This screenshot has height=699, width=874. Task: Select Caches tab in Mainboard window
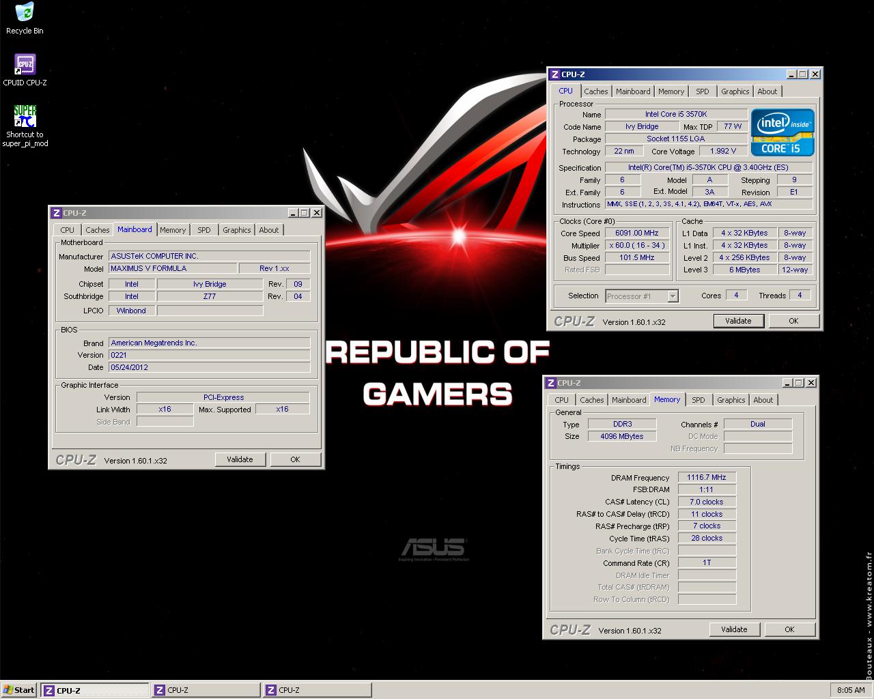(x=97, y=230)
